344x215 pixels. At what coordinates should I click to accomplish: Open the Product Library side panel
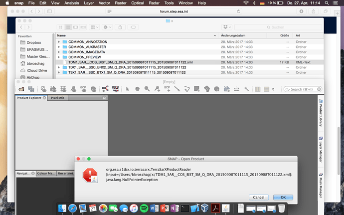[321, 113]
